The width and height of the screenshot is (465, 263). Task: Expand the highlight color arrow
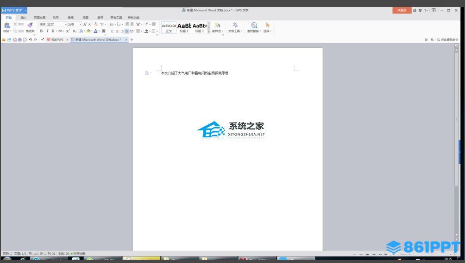(x=92, y=31)
